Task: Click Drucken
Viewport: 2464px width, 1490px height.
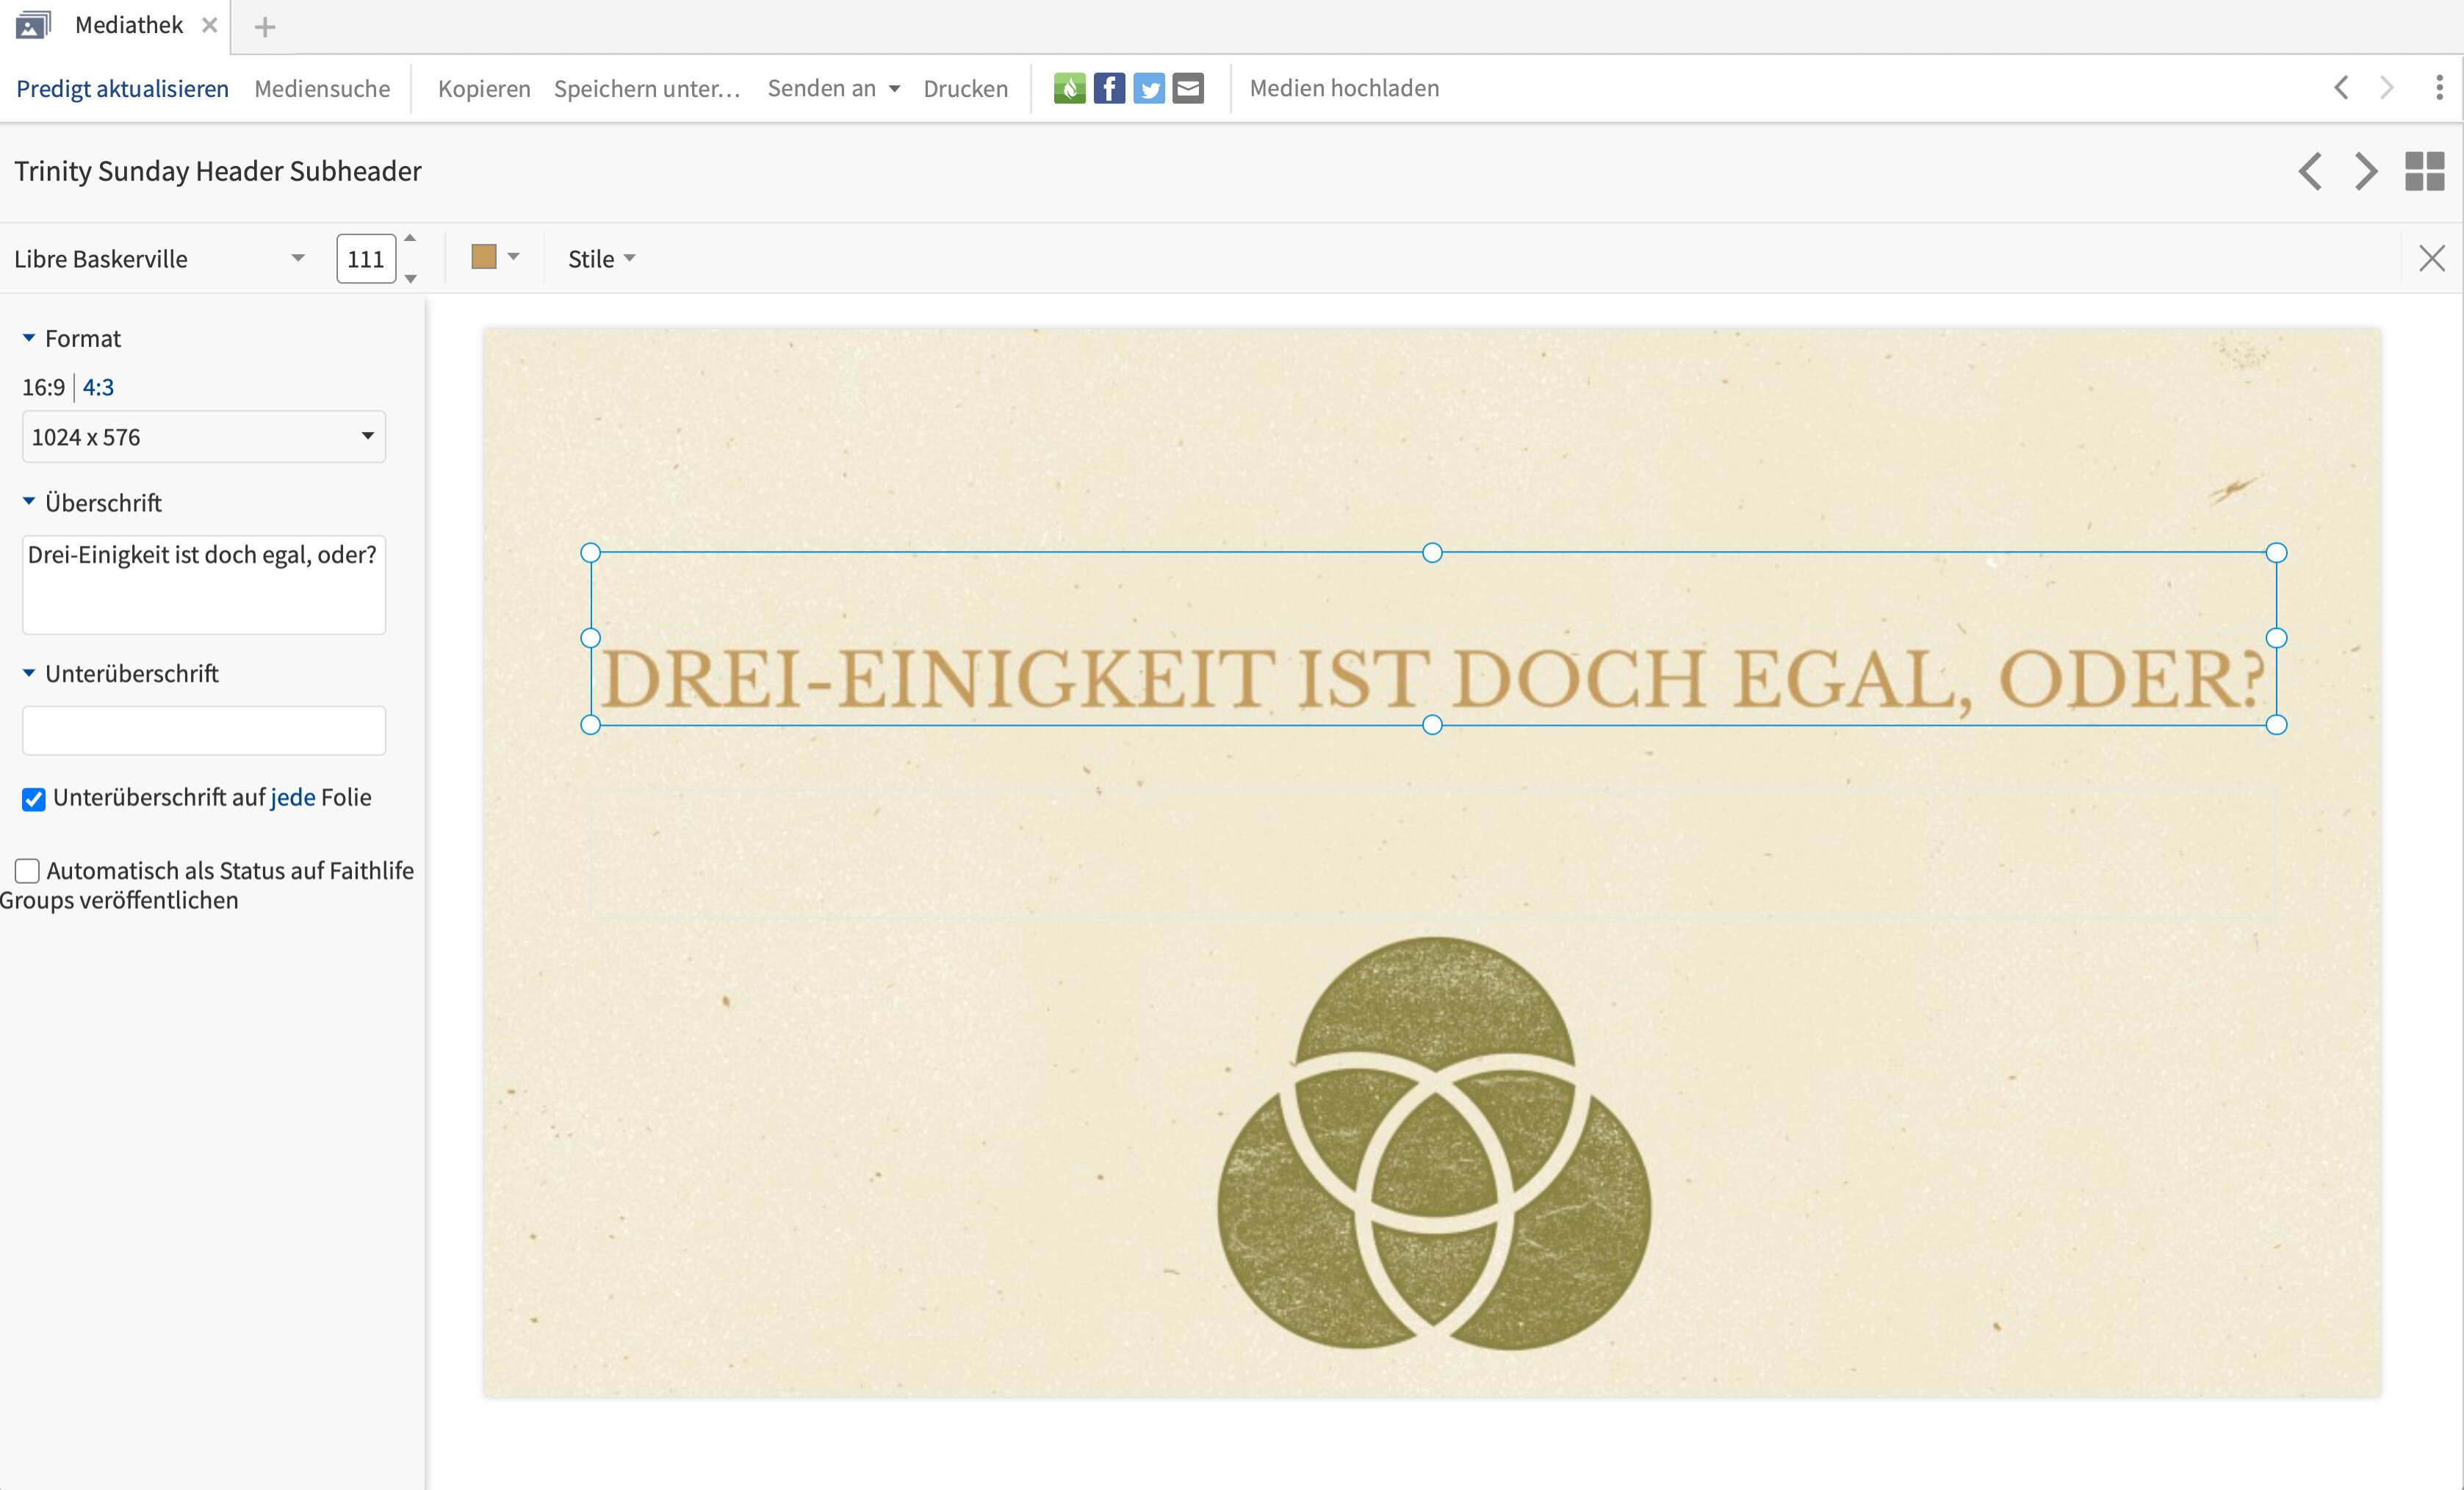Action: [965, 88]
